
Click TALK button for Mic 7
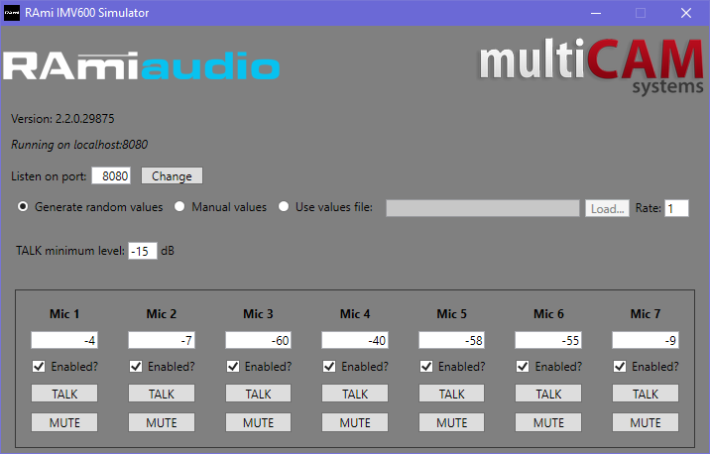(646, 394)
